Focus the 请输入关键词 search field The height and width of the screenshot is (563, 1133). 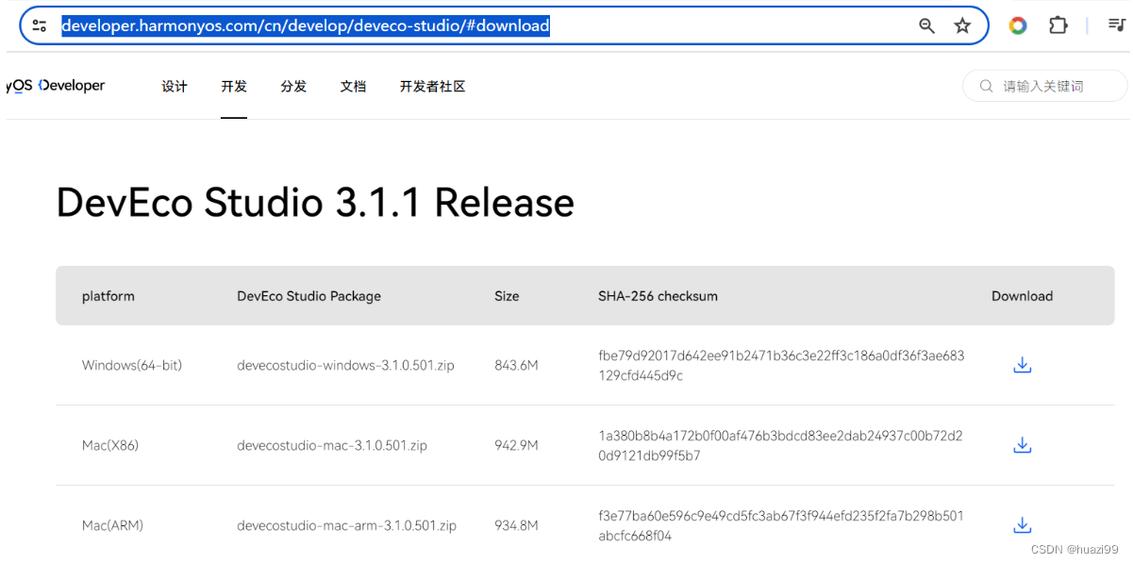[x=1045, y=86]
